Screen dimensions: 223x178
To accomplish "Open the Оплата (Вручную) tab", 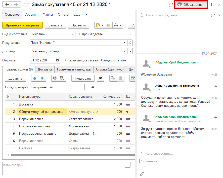I will click(110, 69).
